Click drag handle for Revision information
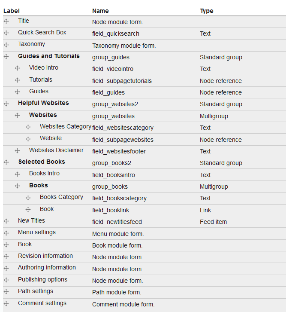 6,256
